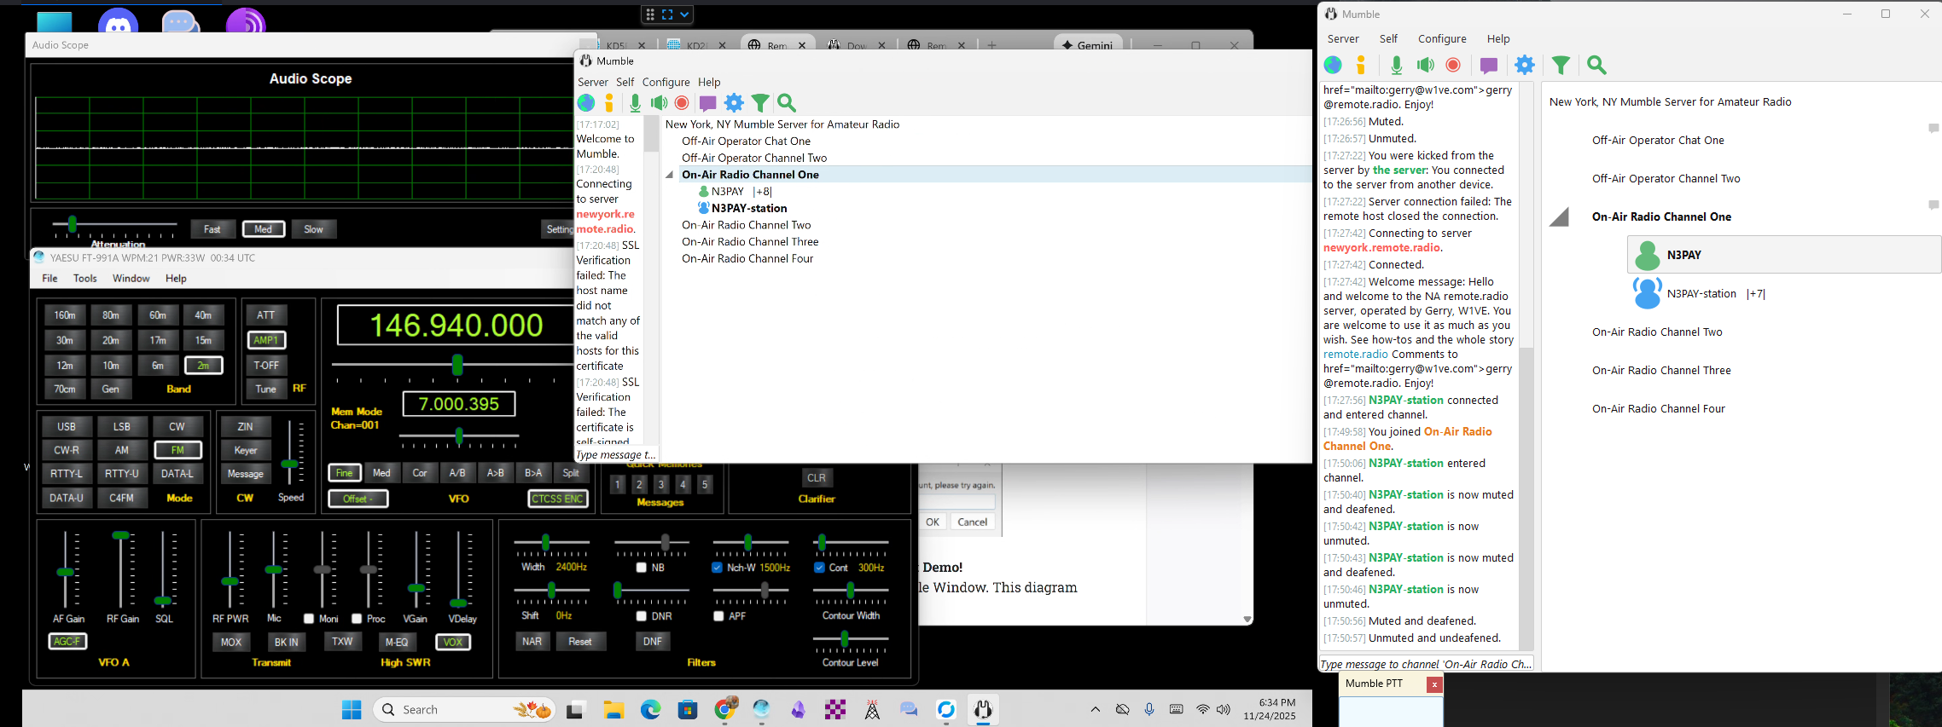Screen dimensions: 1942x727
Task: Enable the NB noise blanker checkbox
Action: coord(642,568)
